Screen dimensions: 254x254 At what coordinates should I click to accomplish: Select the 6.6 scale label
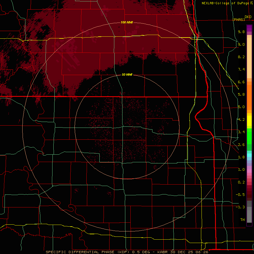click(241, 82)
